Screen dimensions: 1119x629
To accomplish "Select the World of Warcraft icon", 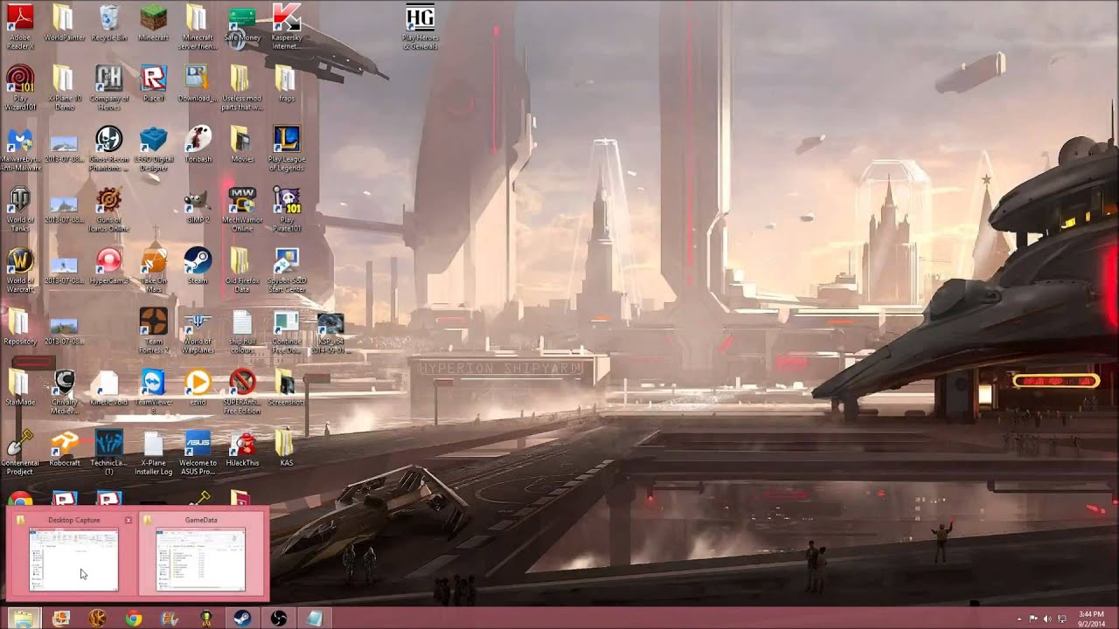I will [20, 271].
